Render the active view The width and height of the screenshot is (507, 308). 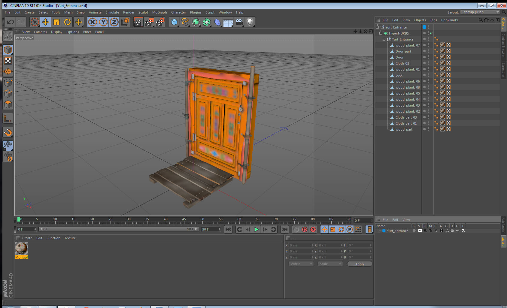coord(138,22)
